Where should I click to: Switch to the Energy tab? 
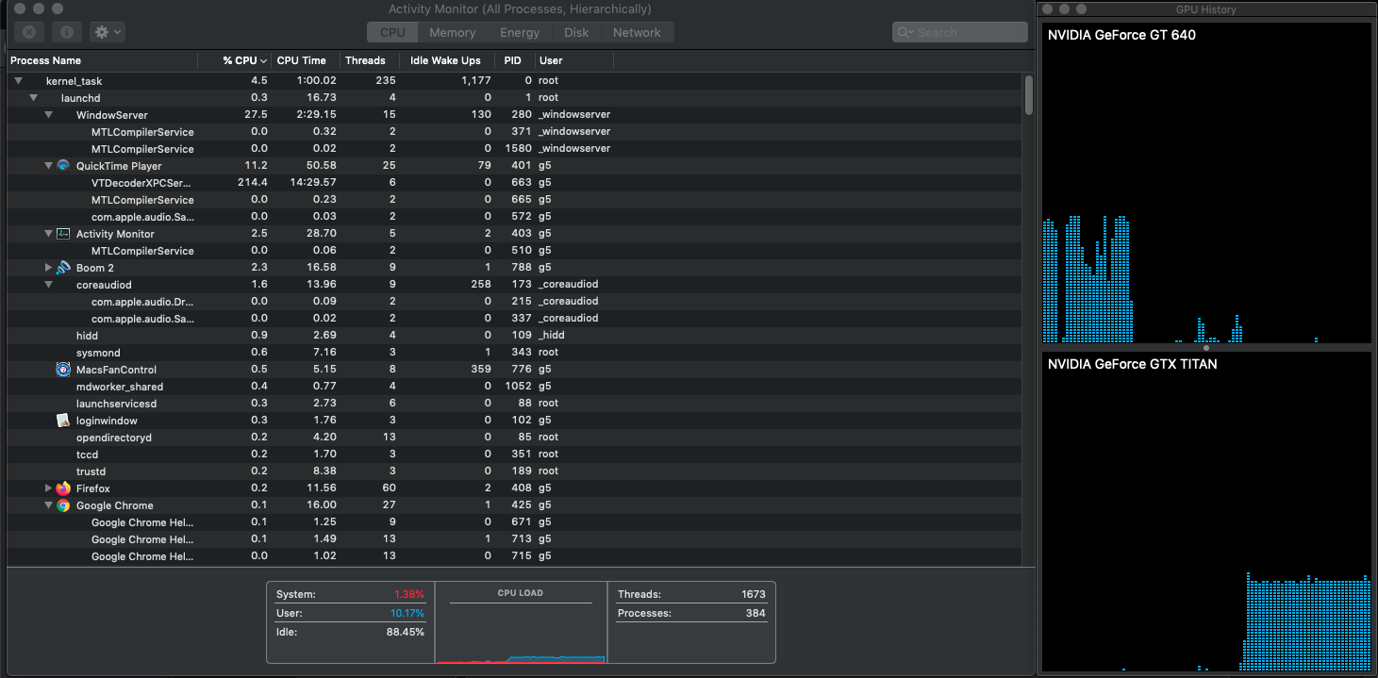pyautogui.click(x=520, y=32)
